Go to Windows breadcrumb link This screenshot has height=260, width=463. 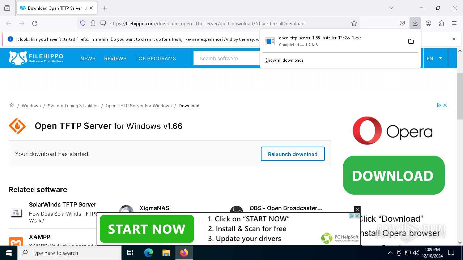31,106
